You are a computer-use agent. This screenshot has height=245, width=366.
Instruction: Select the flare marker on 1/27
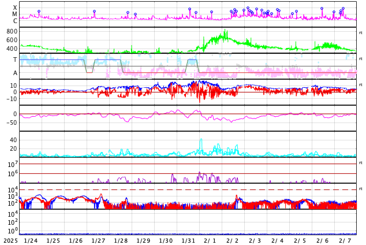point(94,11)
